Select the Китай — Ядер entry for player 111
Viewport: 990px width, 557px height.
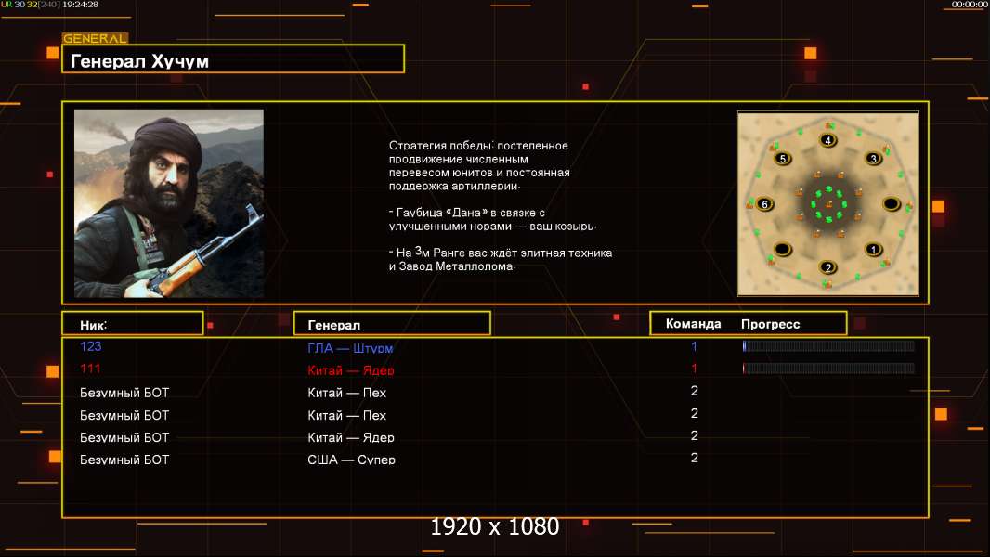tap(350, 370)
